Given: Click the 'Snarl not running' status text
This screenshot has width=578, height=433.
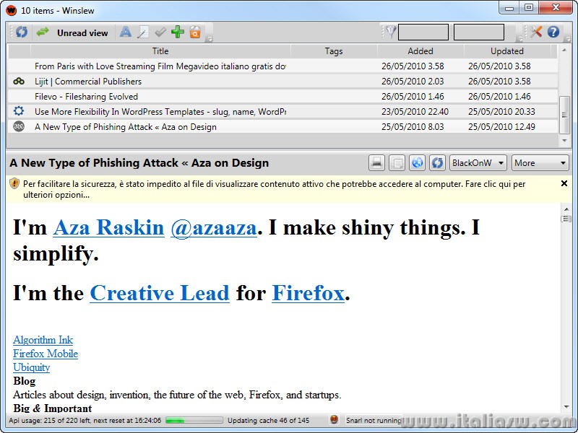Looking at the screenshot, I should coord(374,421).
